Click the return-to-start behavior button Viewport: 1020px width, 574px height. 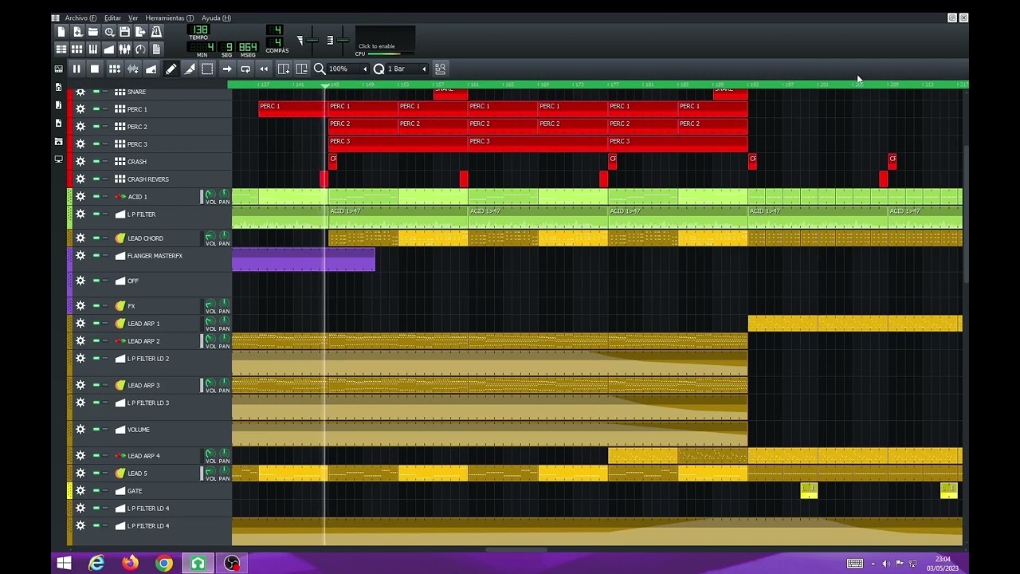pos(264,69)
